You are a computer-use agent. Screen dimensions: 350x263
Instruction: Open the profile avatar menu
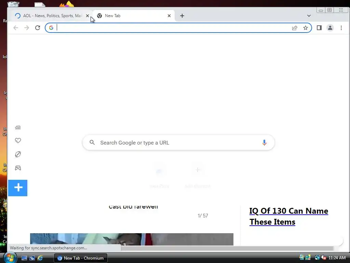point(330,28)
